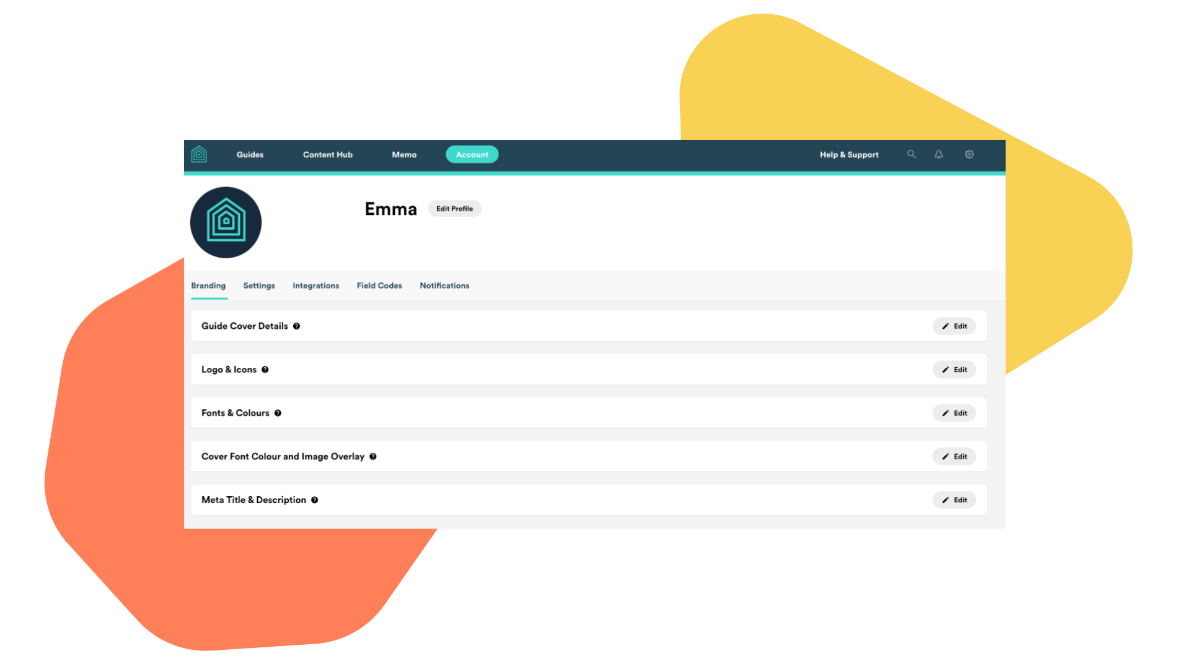Click the Fonts & Colours heading

pyautogui.click(x=236, y=413)
